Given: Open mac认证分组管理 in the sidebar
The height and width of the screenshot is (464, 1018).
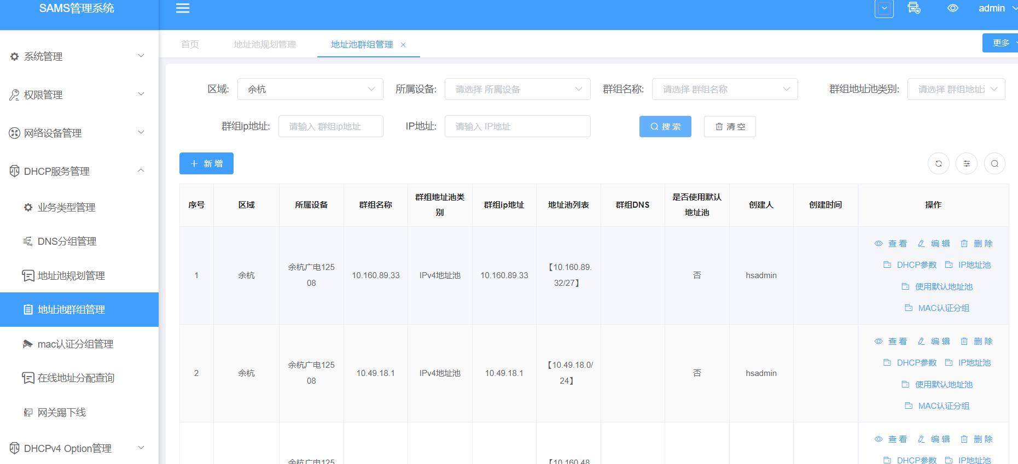Looking at the screenshot, I should pos(79,344).
